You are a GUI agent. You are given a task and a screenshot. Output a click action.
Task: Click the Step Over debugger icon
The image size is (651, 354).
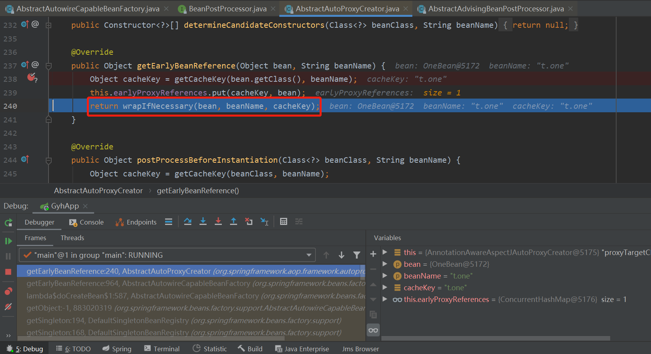click(x=188, y=221)
